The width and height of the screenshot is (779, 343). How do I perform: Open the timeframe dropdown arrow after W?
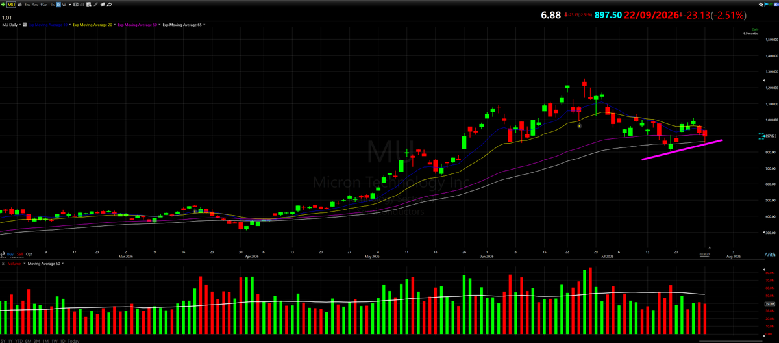[x=70, y=5]
